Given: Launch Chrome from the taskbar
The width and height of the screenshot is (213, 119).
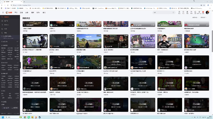Looking at the screenshot, I should [x=25, y=117].
